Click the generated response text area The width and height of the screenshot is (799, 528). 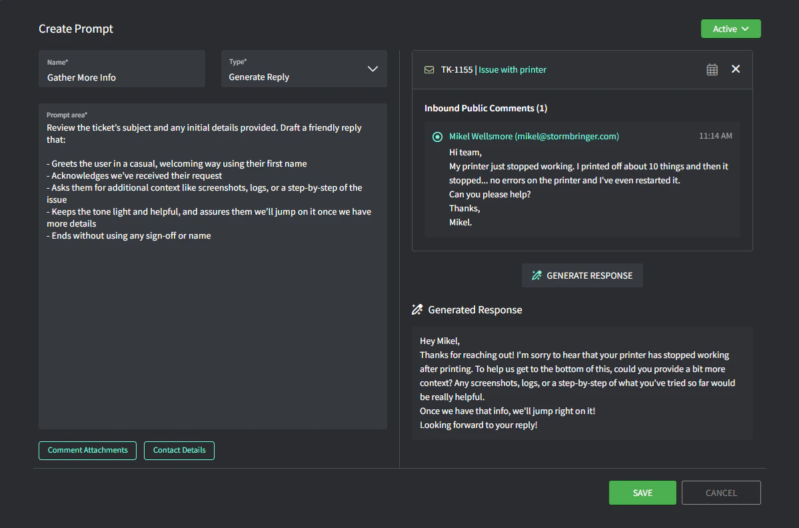tap(582, 383)
